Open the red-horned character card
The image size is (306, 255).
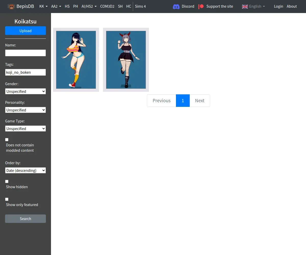point(126,60)
